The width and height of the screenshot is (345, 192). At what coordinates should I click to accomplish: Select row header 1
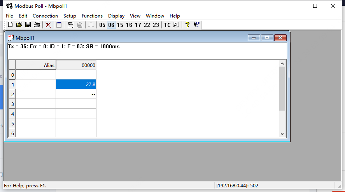[x=12, y=85]
